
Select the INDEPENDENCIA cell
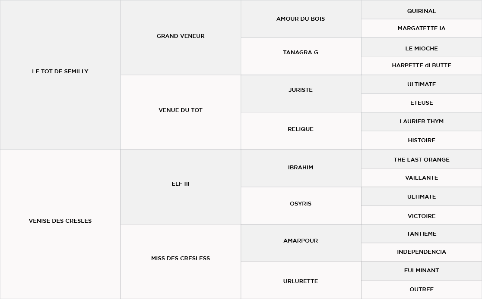tap(422, 252)
